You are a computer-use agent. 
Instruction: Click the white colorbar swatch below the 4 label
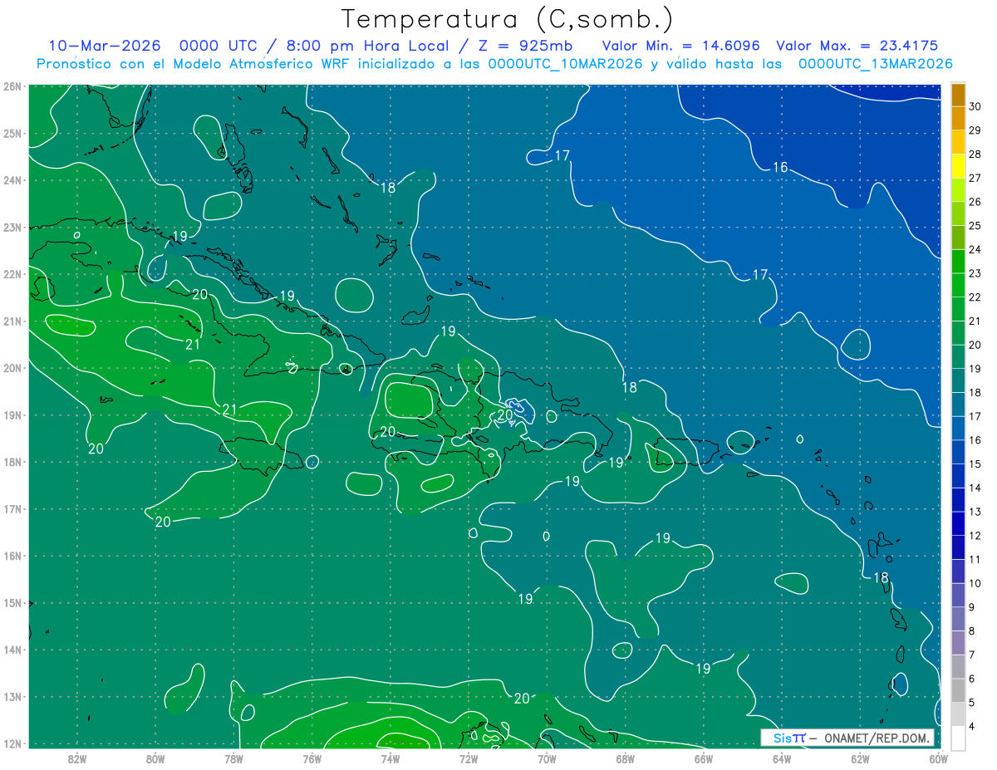958,738
